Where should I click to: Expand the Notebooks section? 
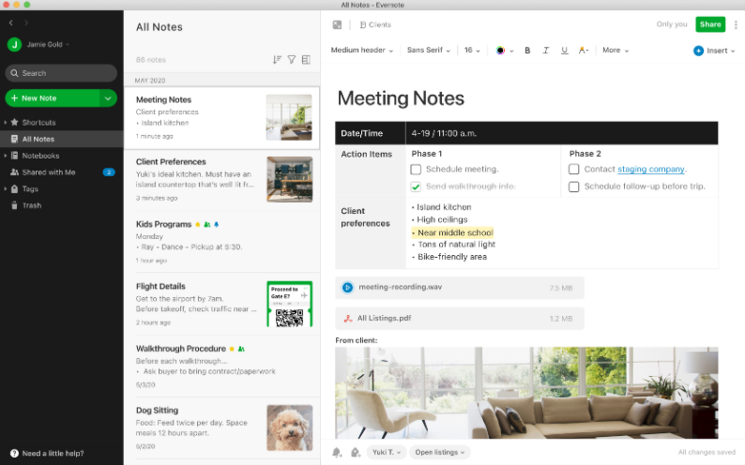click(x=6, y=156)
